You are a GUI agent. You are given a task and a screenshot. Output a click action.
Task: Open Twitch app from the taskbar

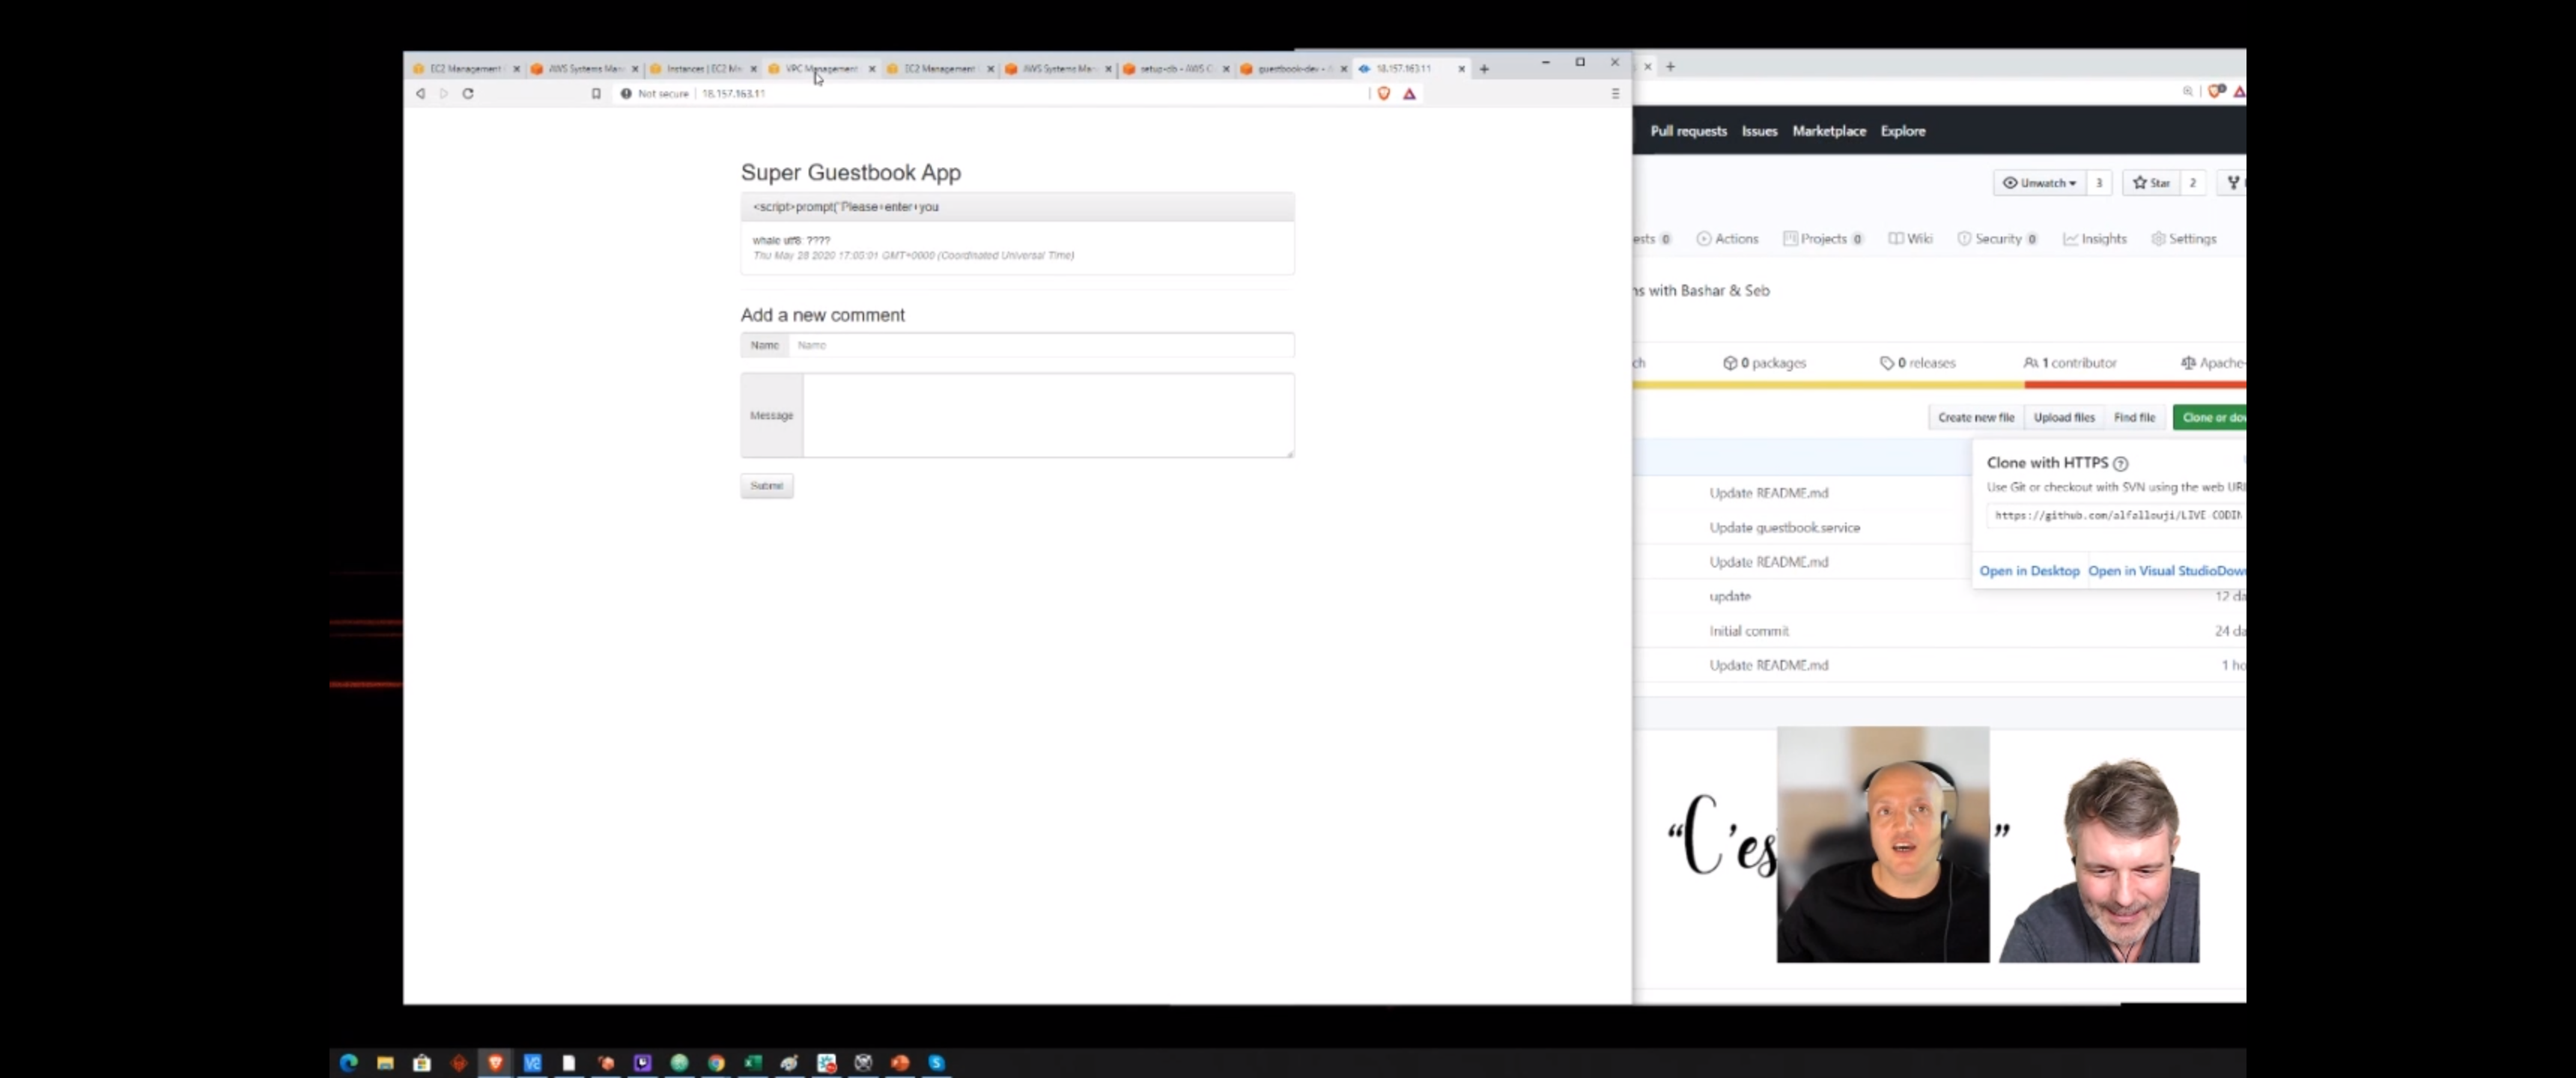[642, 1062]
